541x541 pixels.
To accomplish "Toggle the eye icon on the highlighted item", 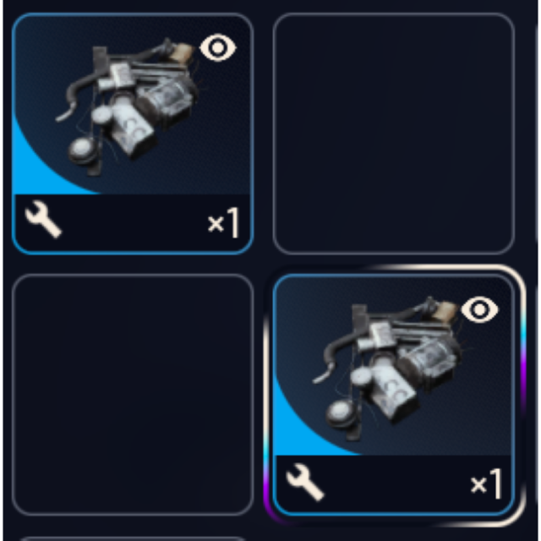I will click(x=480, y=309).
